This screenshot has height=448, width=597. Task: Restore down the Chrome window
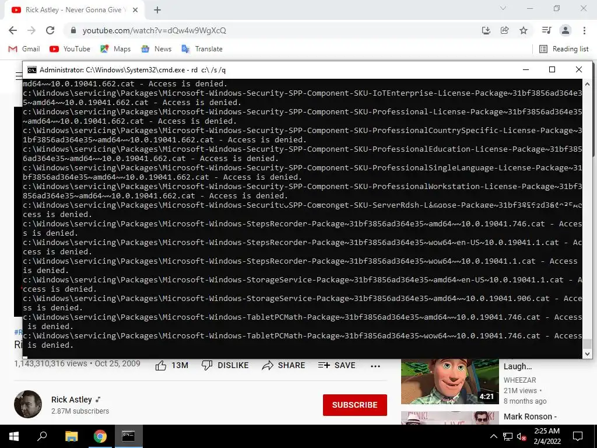(557, 8)
